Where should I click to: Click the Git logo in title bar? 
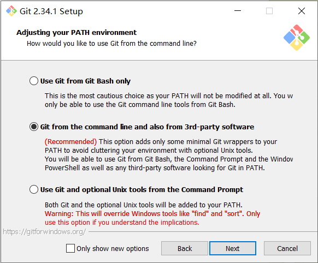point(11,11)
